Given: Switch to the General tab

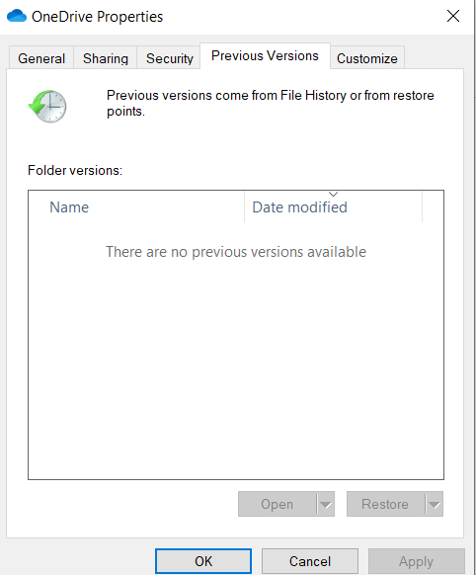Looking at the screenshot, I should (x=41, y=58).
